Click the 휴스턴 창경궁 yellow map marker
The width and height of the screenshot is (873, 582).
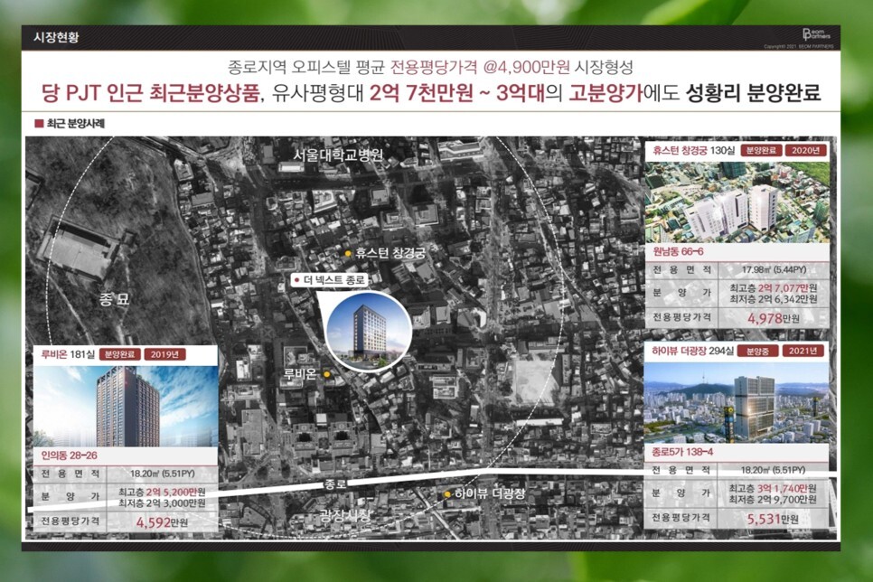[x=348, y=253]
